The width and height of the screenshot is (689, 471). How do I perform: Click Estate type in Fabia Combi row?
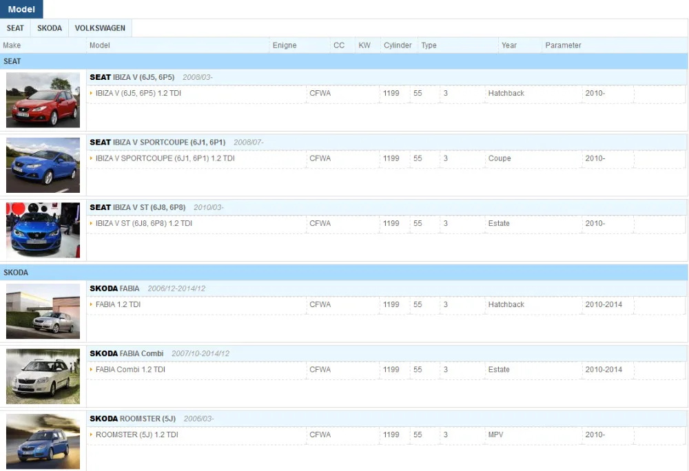499,369
